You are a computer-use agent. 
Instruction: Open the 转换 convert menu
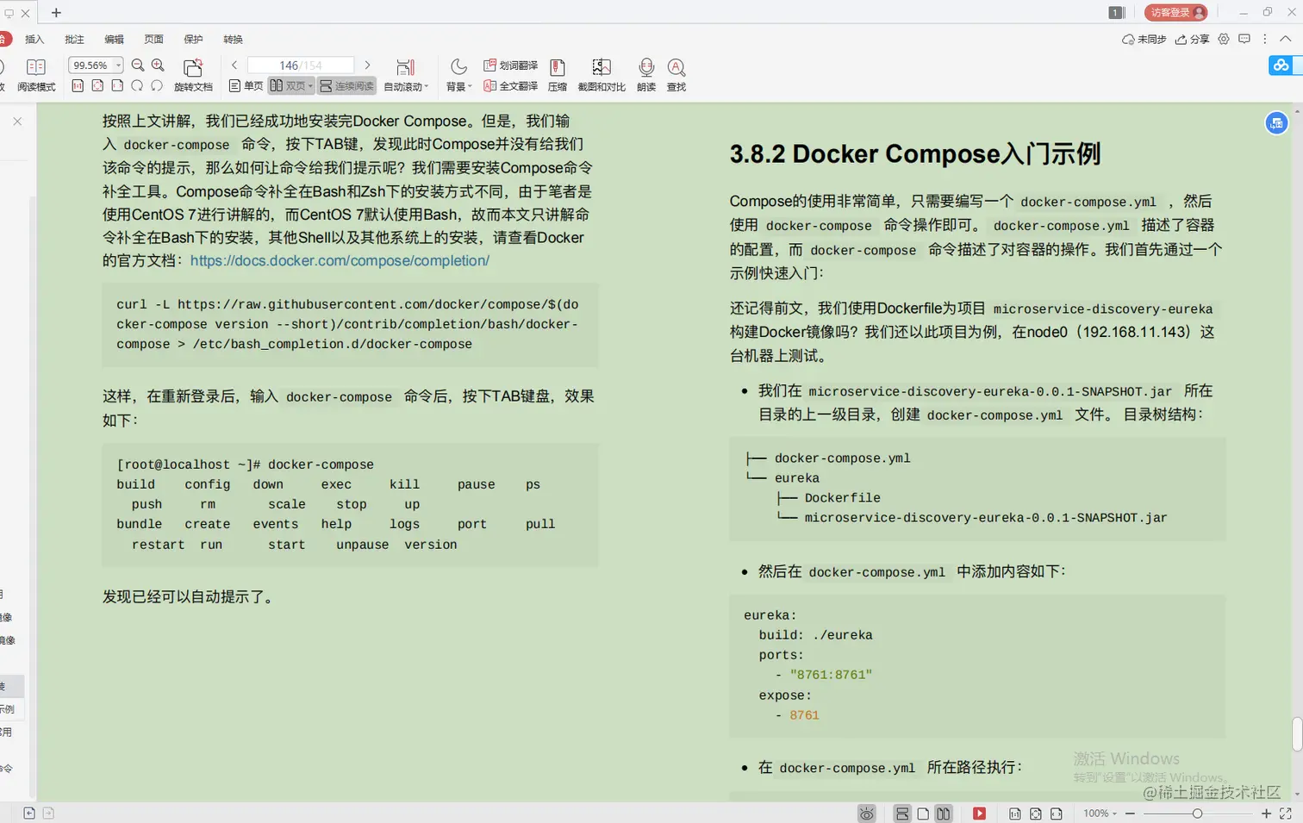(x=233, y=39)
